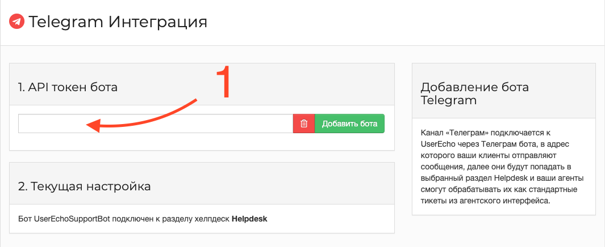Click the '1. API токен бота' heading
The width and height of the screenshot is (605, 247).
tap(68, 87)
